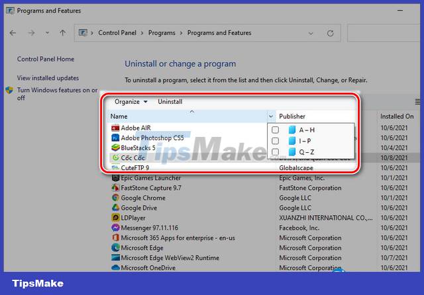
Task: Check the I – P filter checkbox
Action: click(x=276, y=141)
